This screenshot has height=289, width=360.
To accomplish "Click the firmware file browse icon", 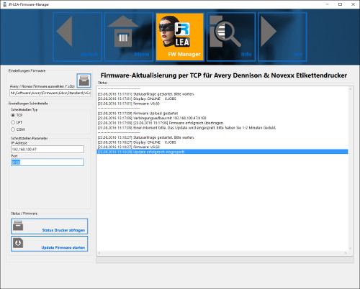I will click(x=84, y=81).
